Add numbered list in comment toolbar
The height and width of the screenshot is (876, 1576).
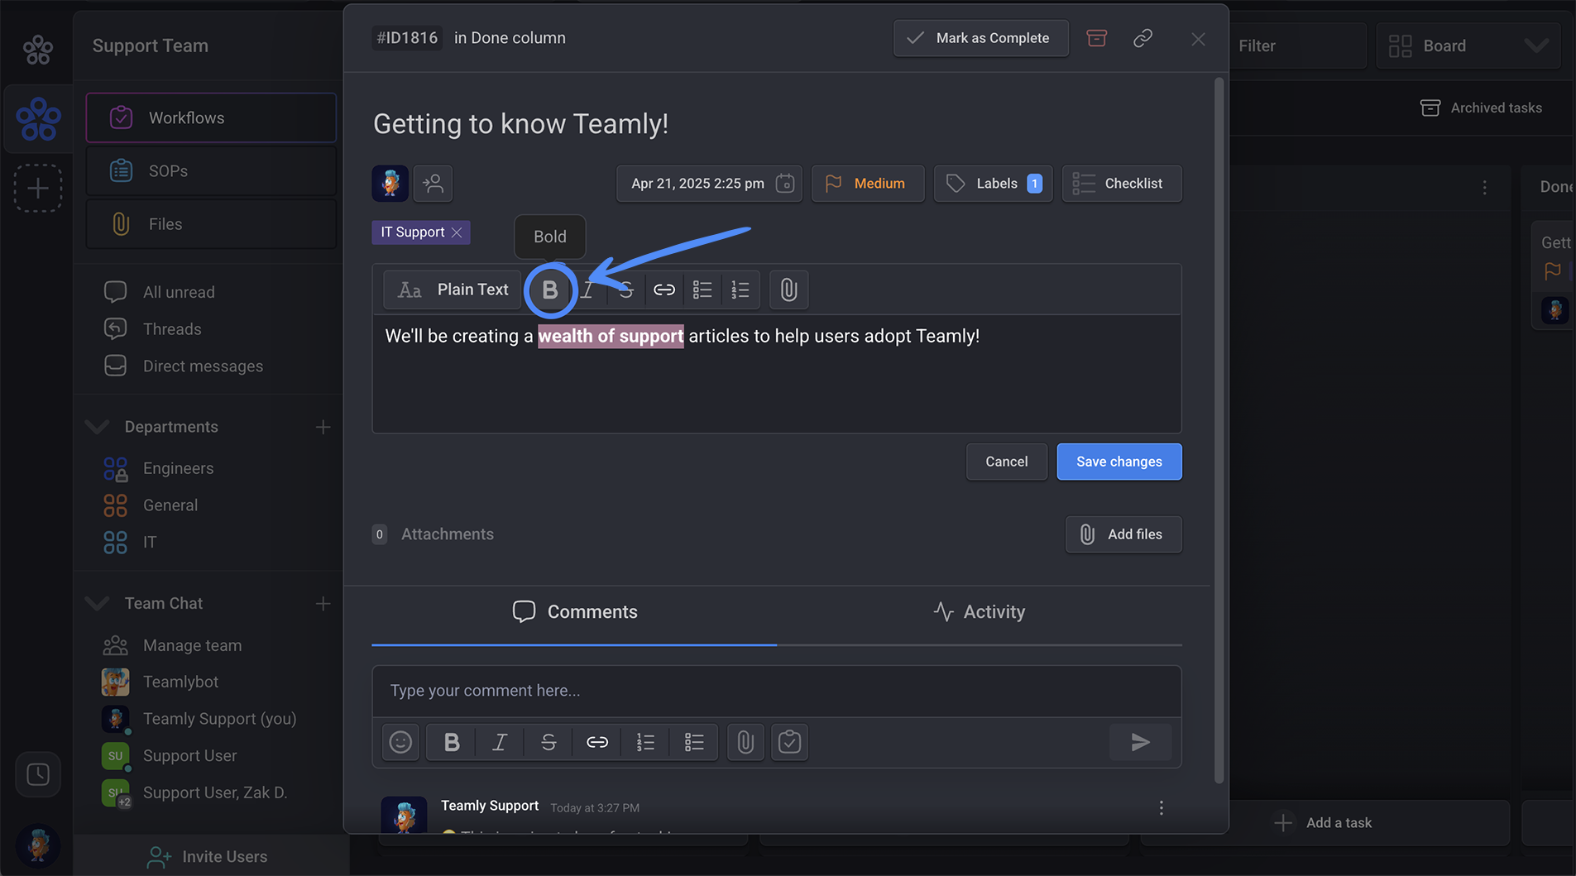(x=645, y=742)
